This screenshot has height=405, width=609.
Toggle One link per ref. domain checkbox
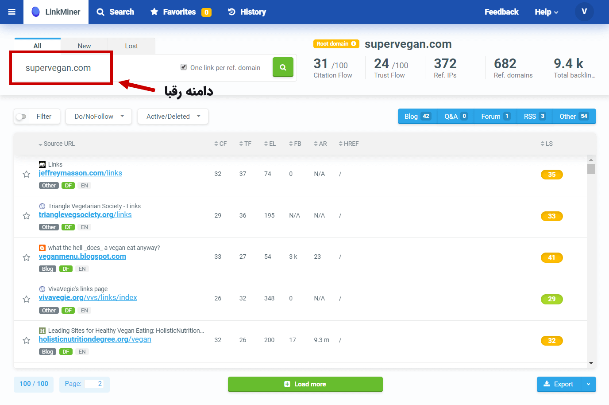coord(184,67)
